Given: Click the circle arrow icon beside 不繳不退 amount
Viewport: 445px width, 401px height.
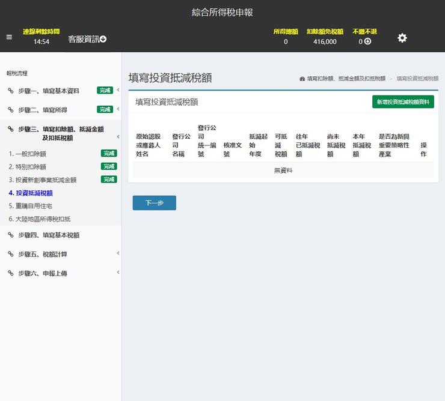Looking at the screenshot, I should coord(367,41).
